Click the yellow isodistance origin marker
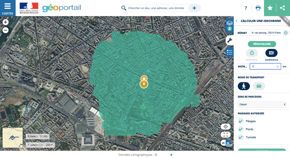Viewport: 290px width, 158px height. (x=144, y=84)
